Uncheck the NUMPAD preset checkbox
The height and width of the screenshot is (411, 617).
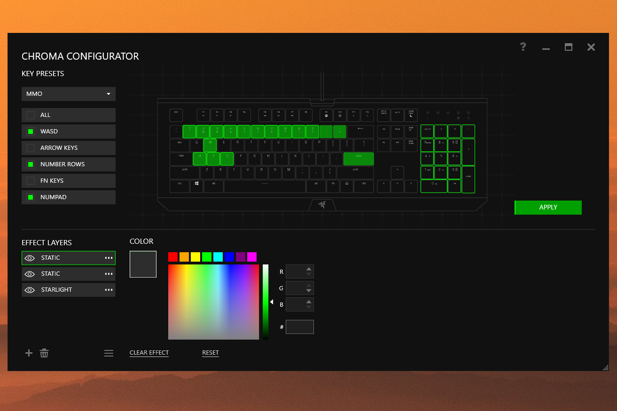(31, 197)
